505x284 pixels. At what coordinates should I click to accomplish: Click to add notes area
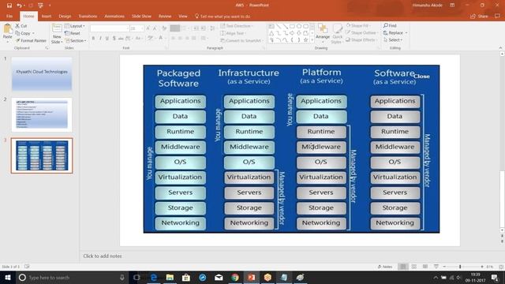[103, 256]
